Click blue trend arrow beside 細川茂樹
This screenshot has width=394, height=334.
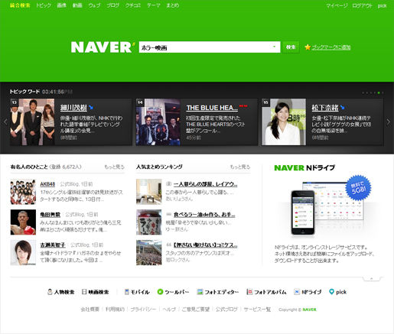[x=91, y=108]
